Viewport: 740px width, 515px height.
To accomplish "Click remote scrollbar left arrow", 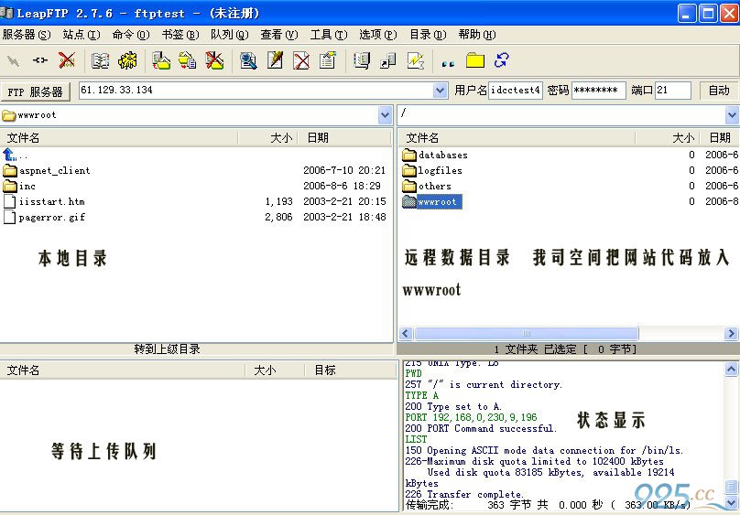I will (406, 334).
